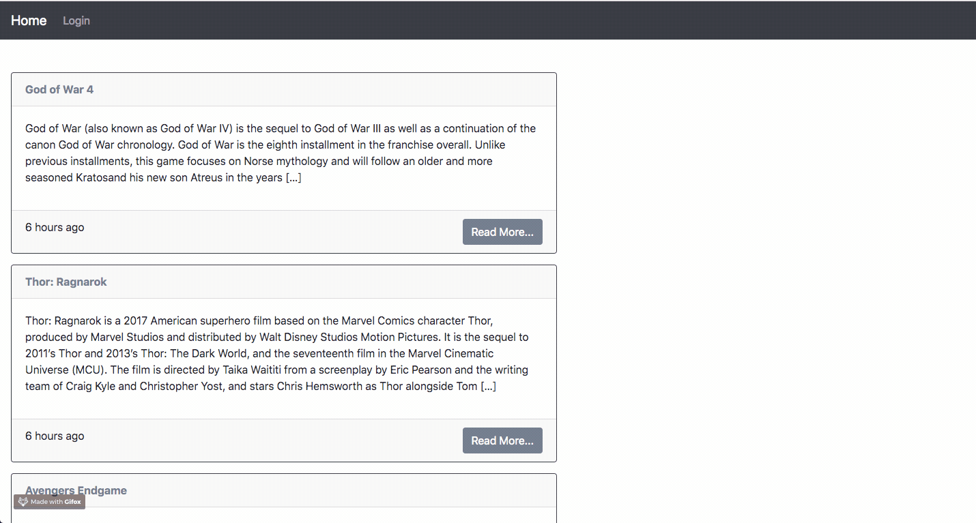Select the Thor: Ragnarok excerpt paragraph
The width and height of the screenshot is (976, 523).
click(x=277, y=353)
